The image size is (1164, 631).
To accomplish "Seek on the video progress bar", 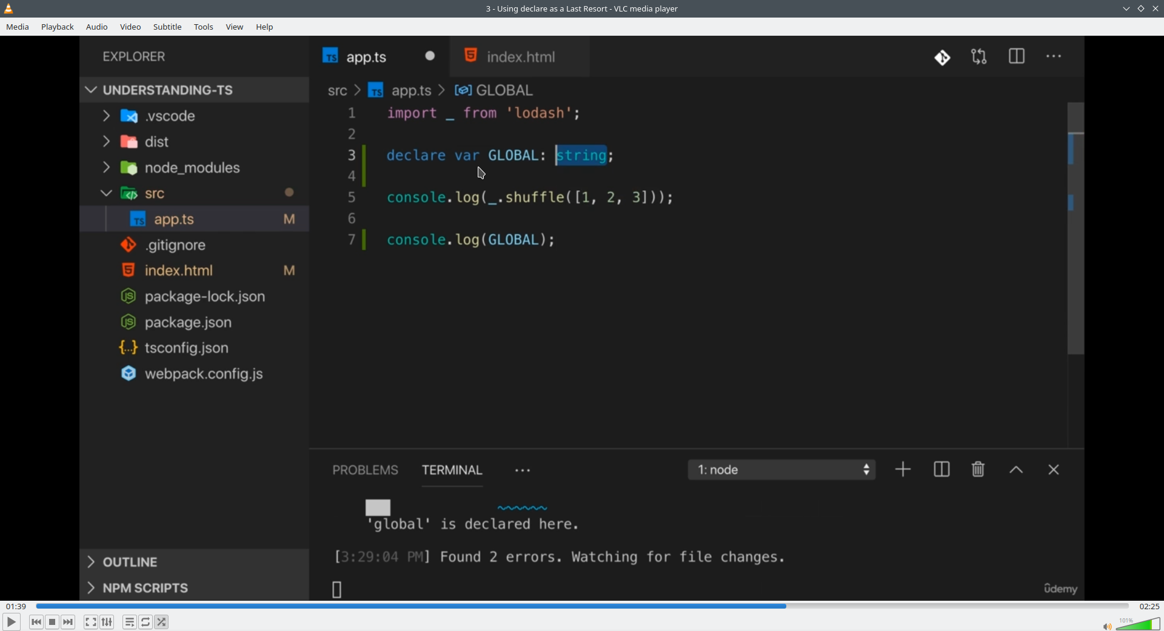I will pos(582,606).
